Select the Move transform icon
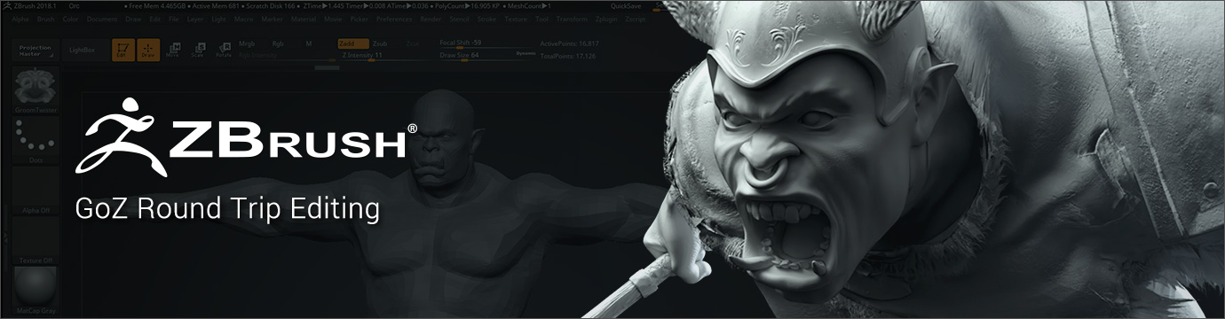This screenshot has height=319, width=1225. coord(172,50)
